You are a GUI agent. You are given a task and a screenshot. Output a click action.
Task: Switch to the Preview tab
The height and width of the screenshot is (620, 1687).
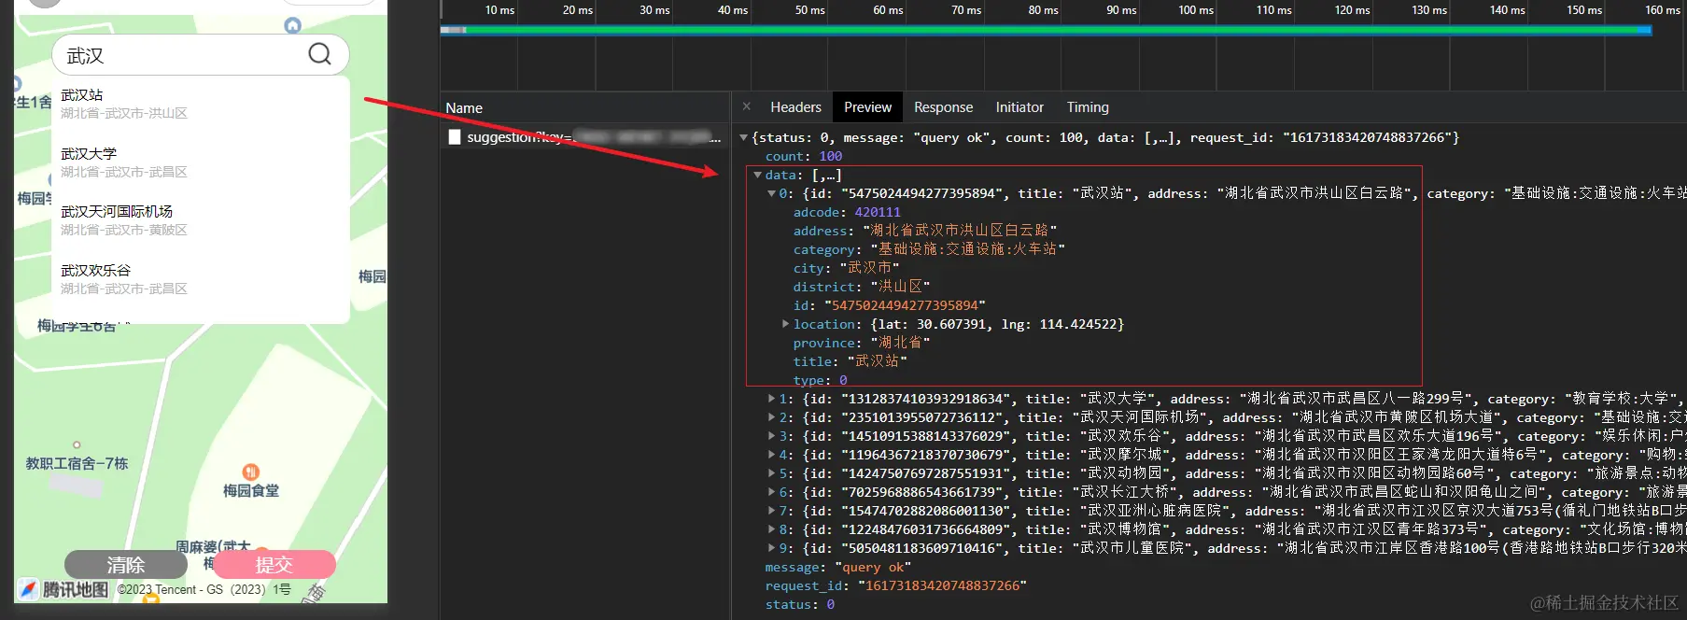click(x=867, y=107)
